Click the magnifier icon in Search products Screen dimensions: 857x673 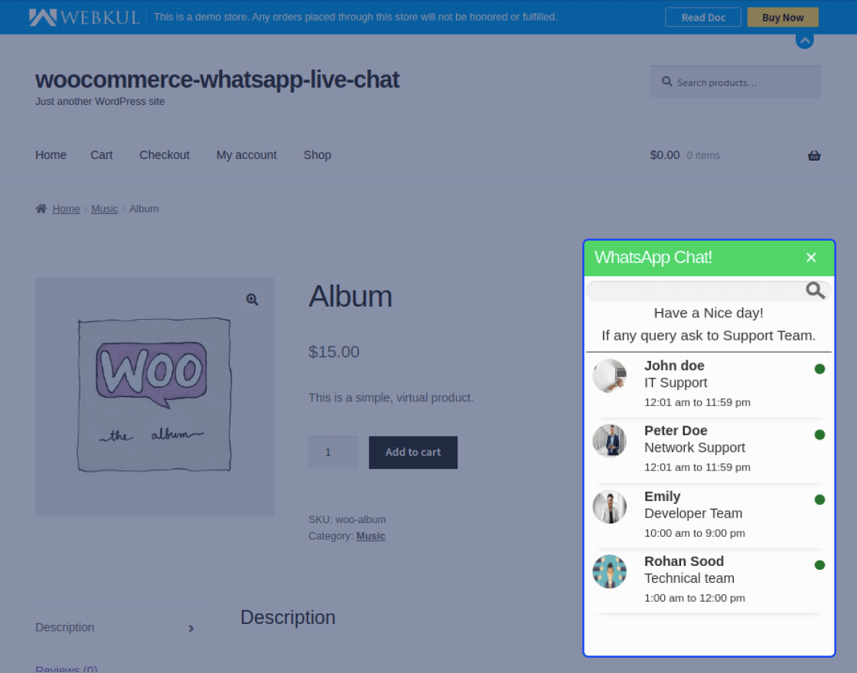coord(666,82)
